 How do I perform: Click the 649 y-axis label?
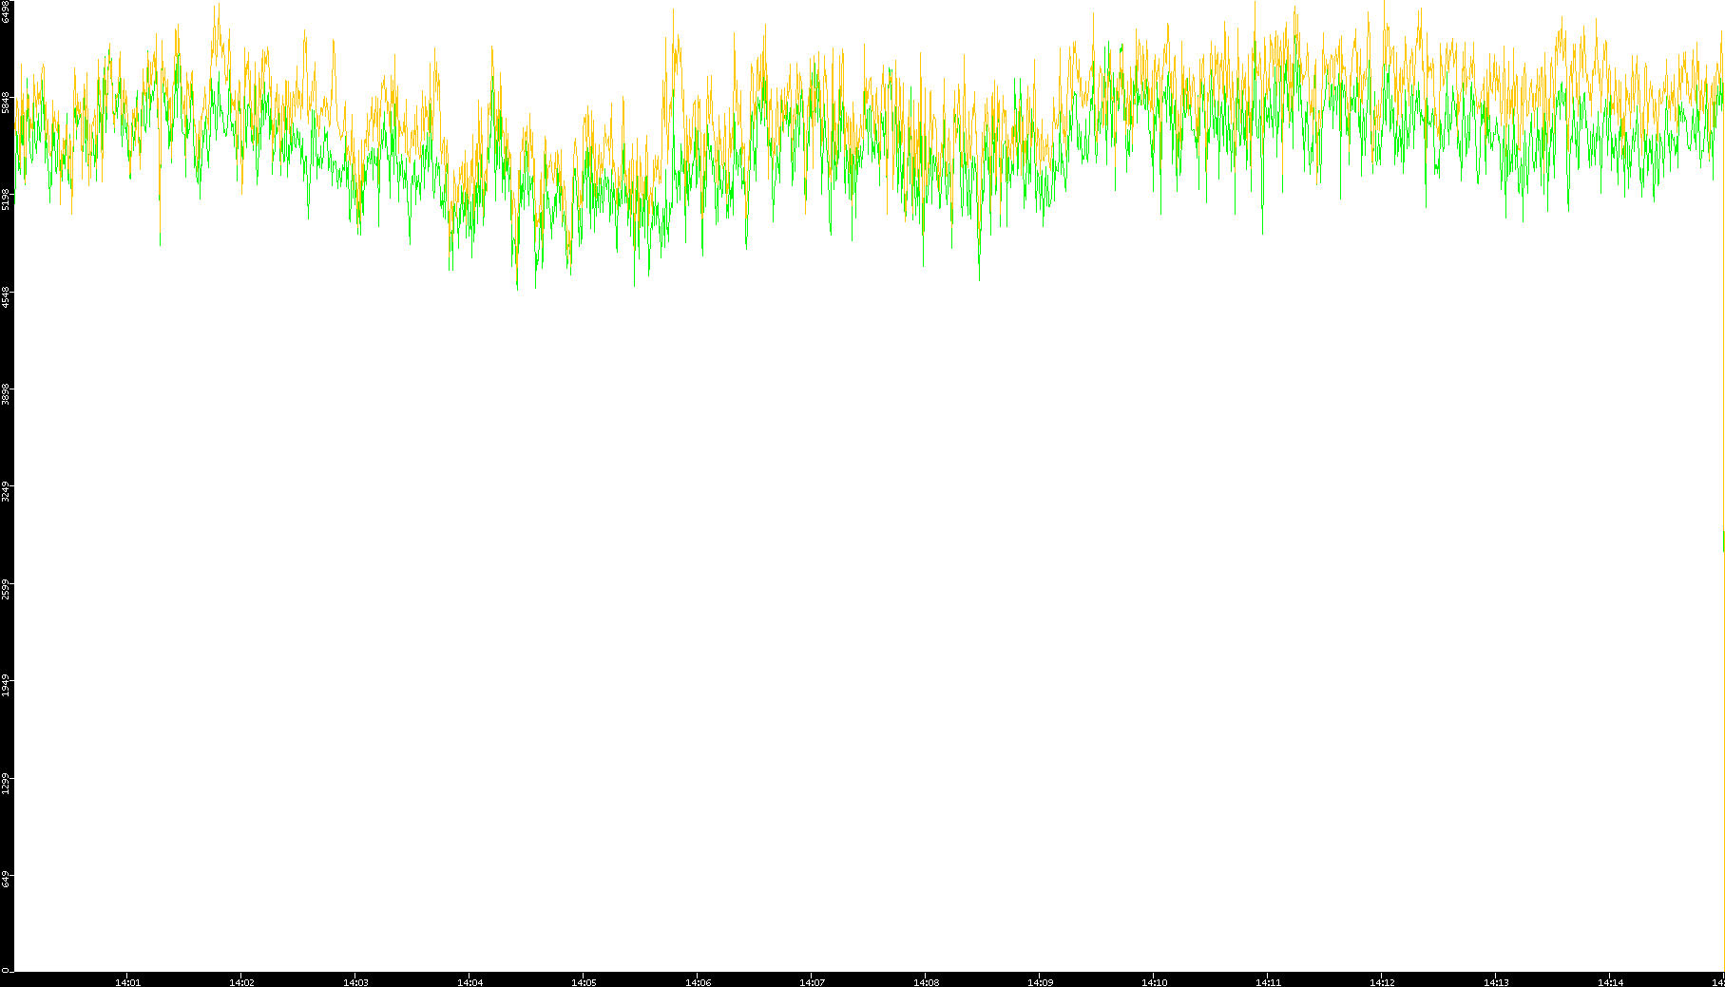click(x=6, y=880)
